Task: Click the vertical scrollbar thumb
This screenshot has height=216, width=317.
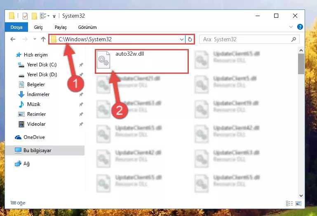Action: [x=301, y=64]
